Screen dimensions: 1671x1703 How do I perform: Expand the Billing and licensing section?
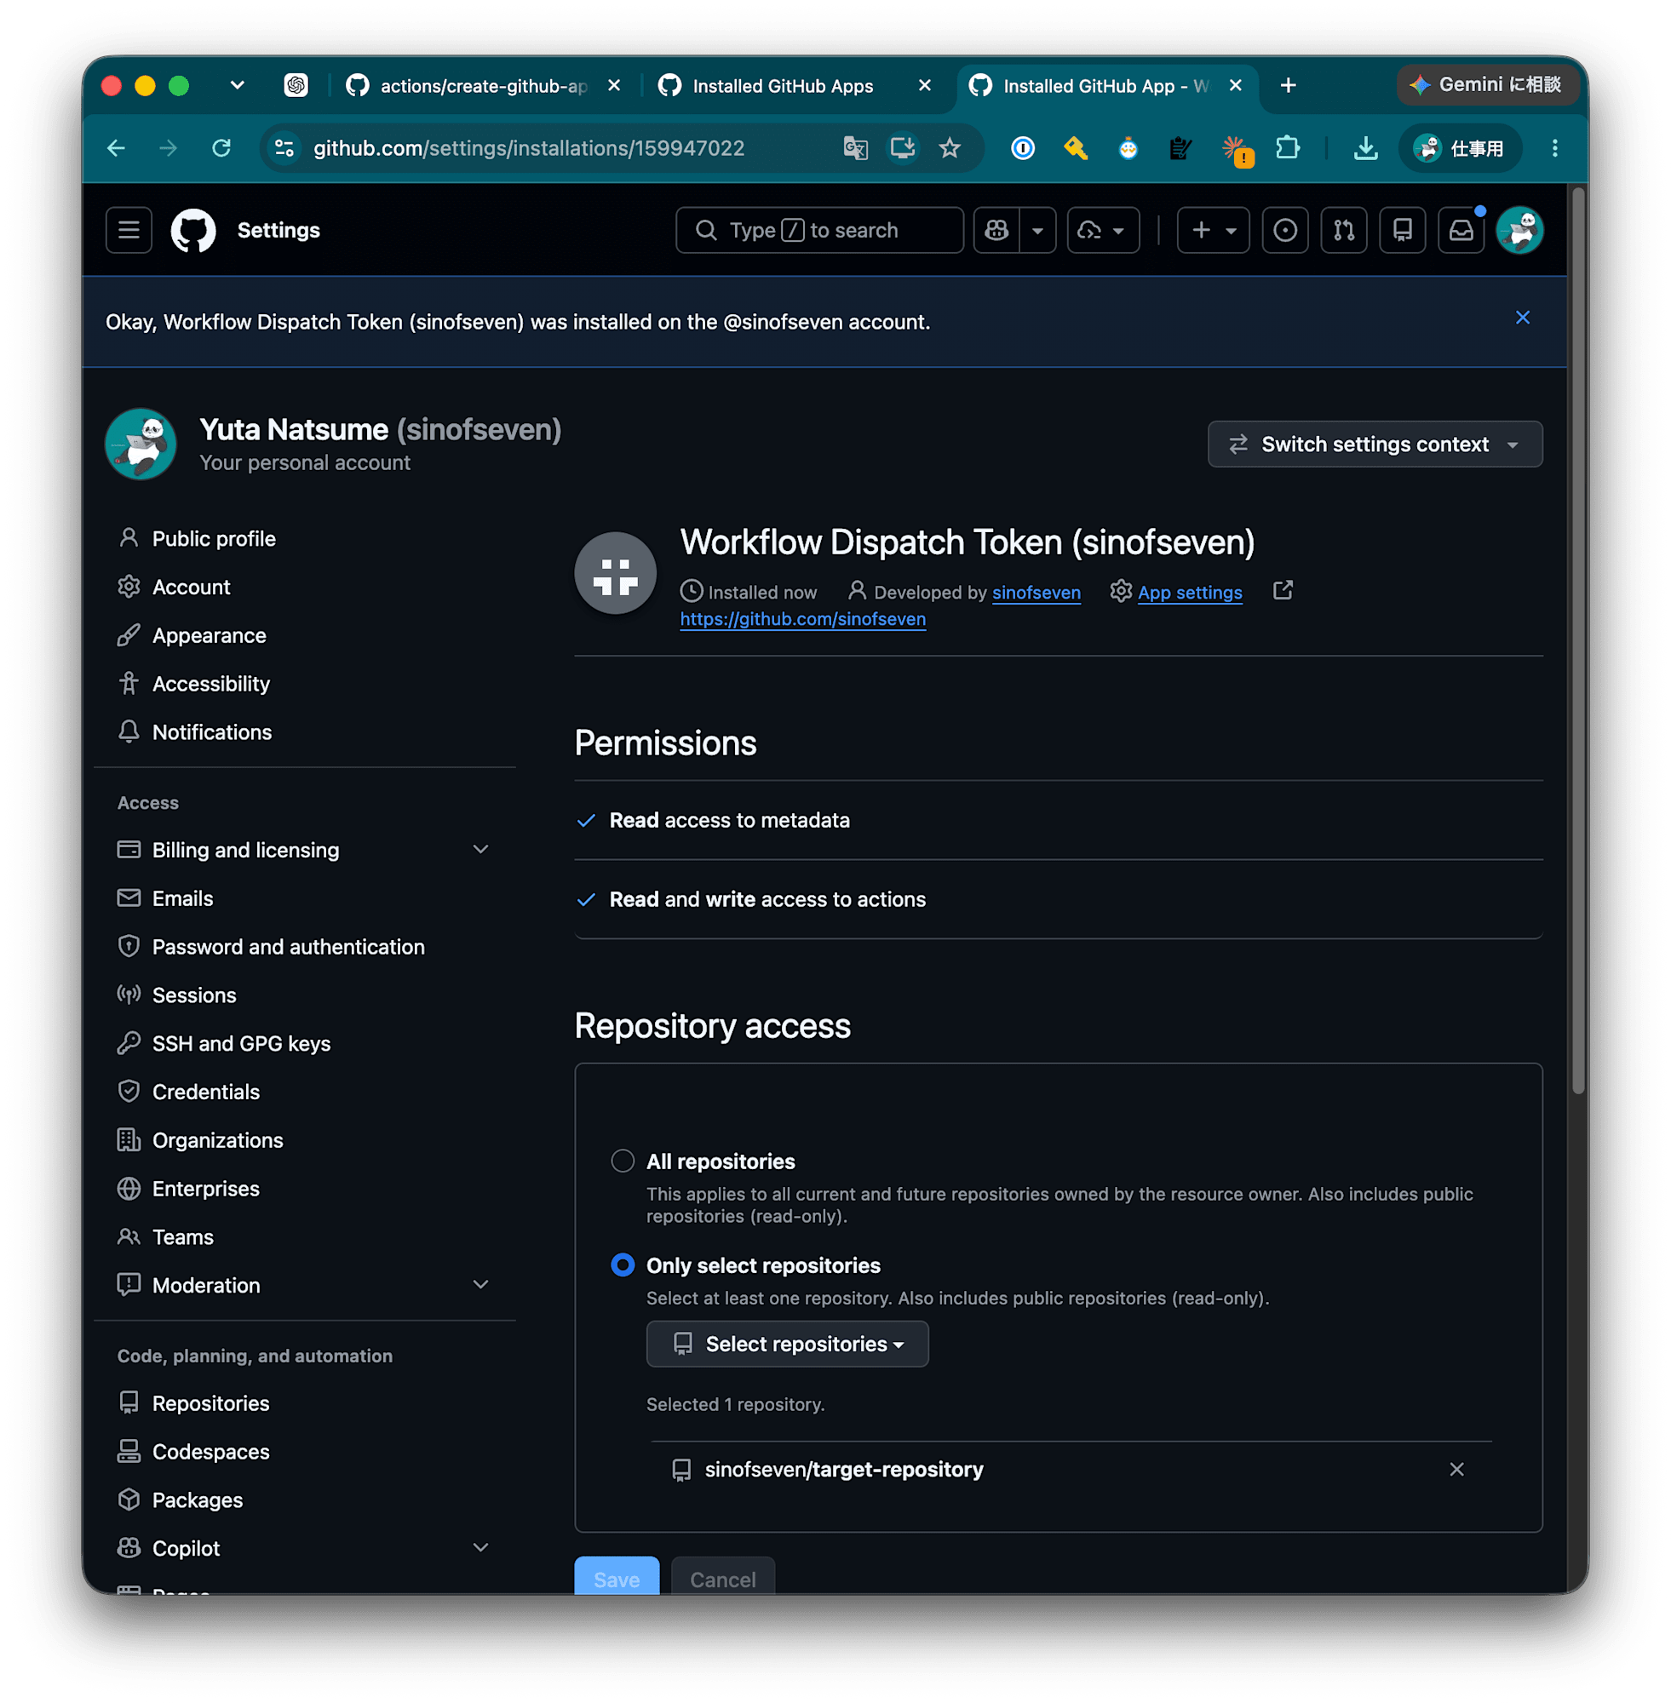point(480,849)
